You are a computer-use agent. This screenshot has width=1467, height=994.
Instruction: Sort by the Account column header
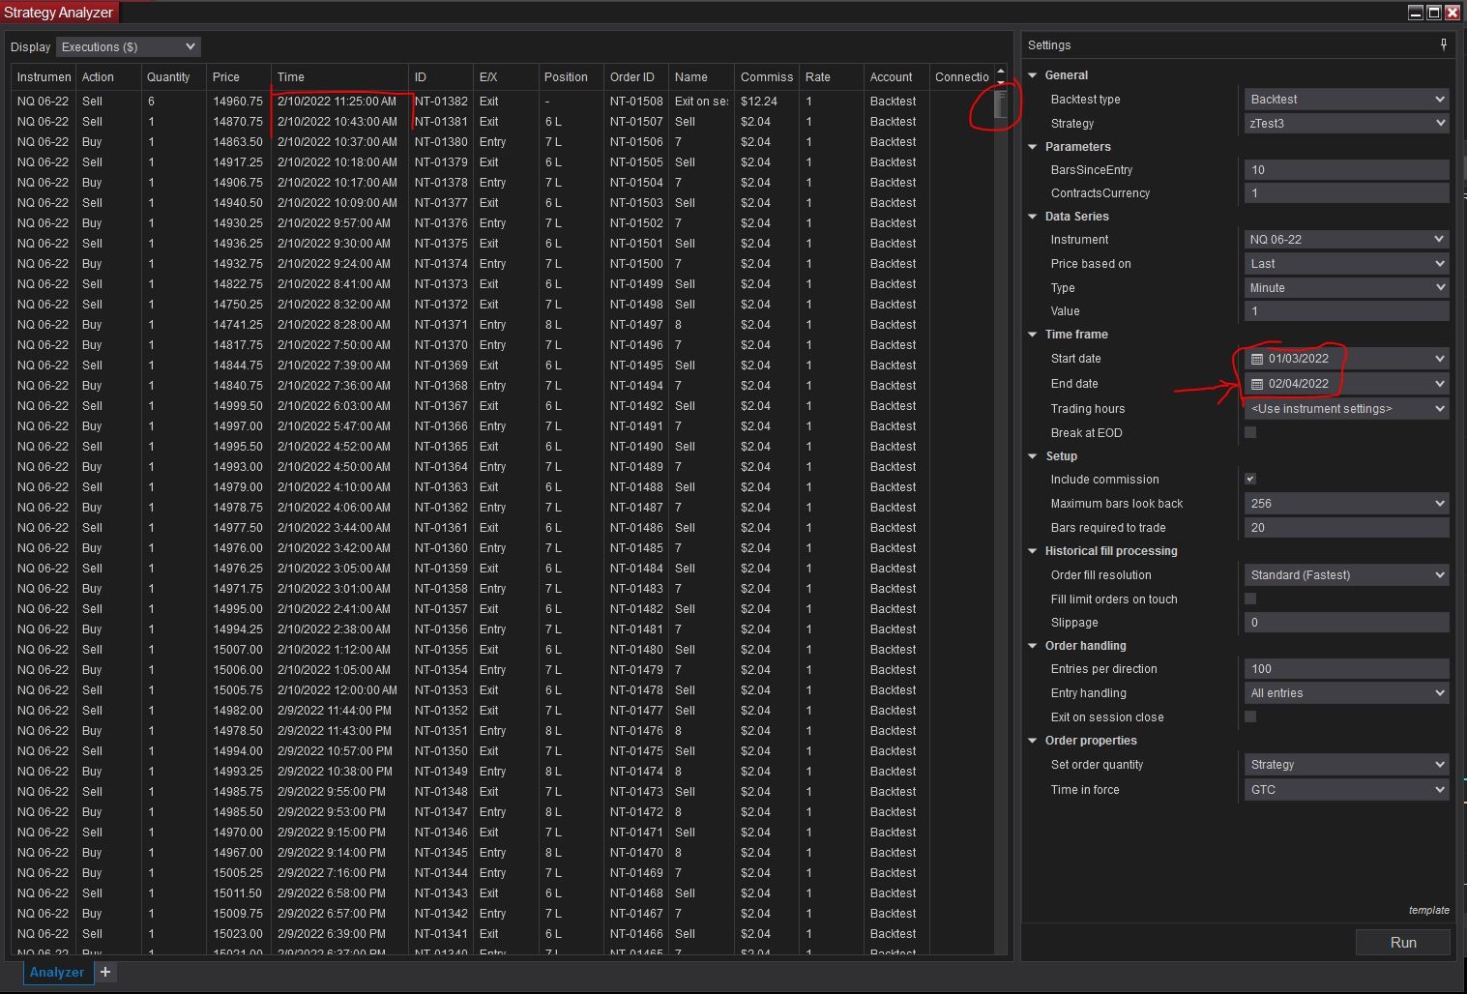coord(896,76)
